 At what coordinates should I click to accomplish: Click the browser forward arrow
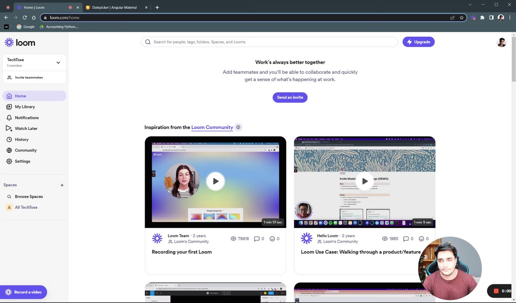tap(15, 17)
